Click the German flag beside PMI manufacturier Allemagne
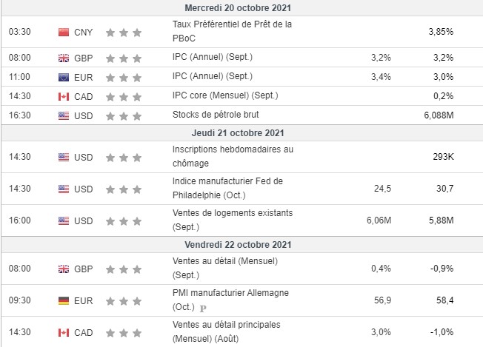 (63, 300)
